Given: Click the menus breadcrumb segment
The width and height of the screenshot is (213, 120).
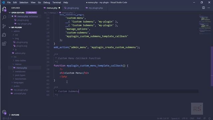Looking at the screenshot, I should pos(53,13).
